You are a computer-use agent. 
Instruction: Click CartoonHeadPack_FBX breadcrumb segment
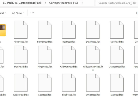64,3
